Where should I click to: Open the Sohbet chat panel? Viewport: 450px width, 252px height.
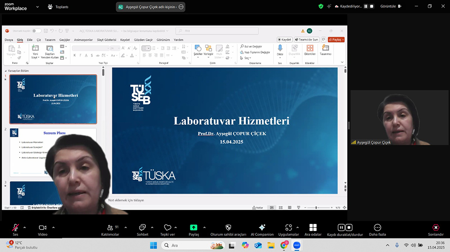tap(142, 228)
